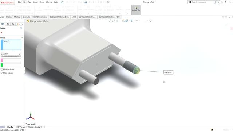Open the Tools menu
Screen dimensions: 233x131
(42, 2)
